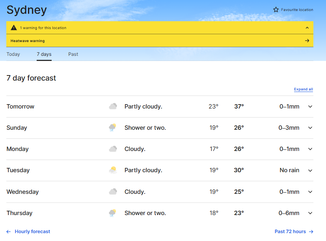Click Thursday's shower weather icon
This screenshot has width=326, height=241.
pyautogui.click(x=113, y=213)
